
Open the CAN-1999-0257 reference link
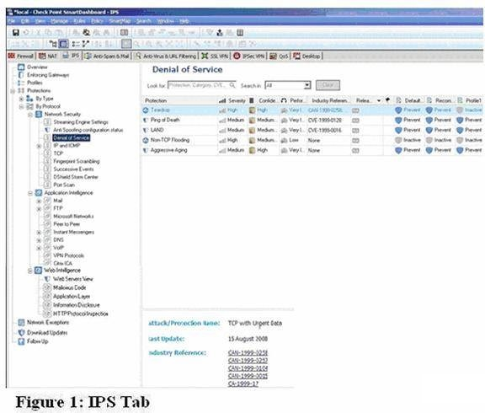point(248,361)
